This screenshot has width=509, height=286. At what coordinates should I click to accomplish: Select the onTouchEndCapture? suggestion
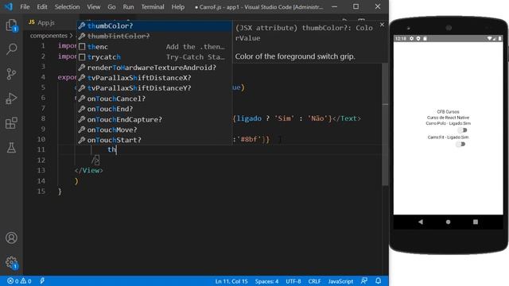(x=154, y=119)
